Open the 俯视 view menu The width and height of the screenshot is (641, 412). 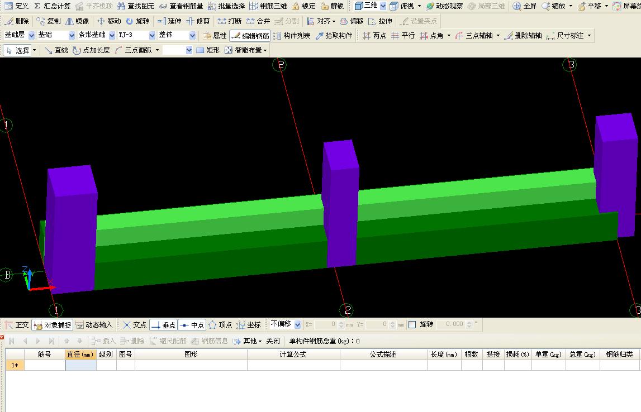pos(405,6)
